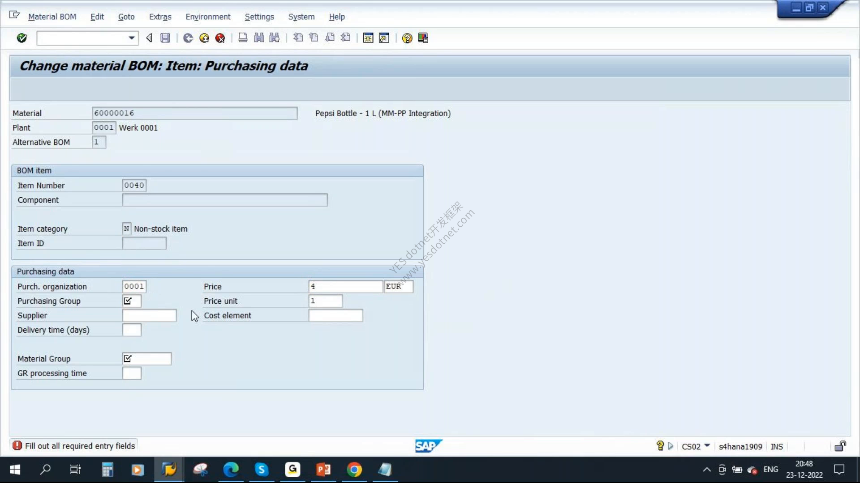Click the status bar yellow help icon

(x=660, y=445)
